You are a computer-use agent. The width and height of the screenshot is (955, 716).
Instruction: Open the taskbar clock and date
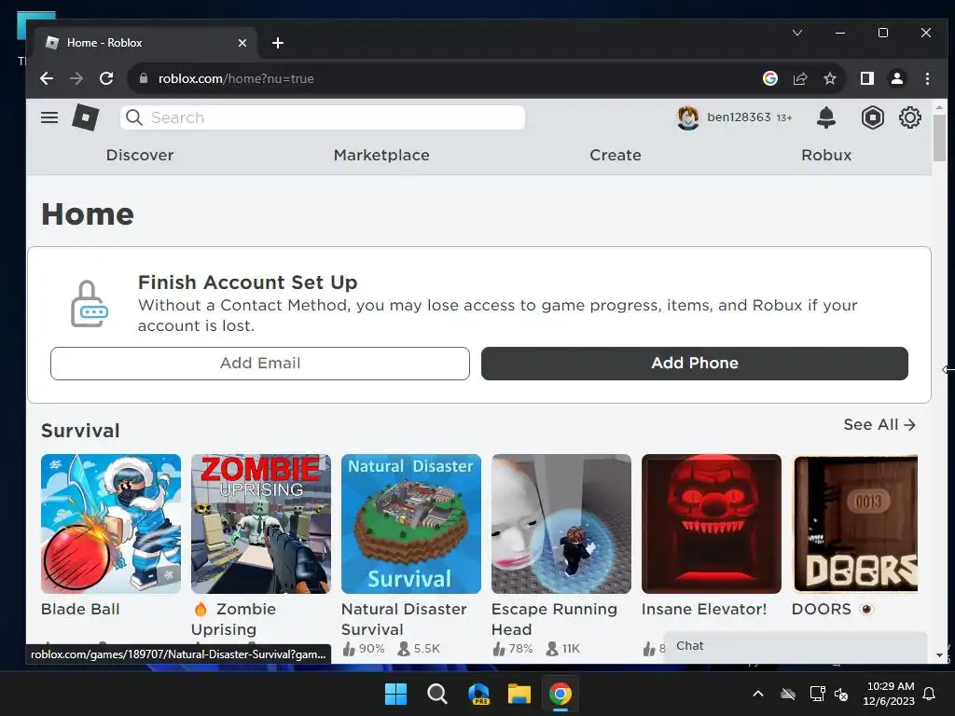tap(889, 694)
